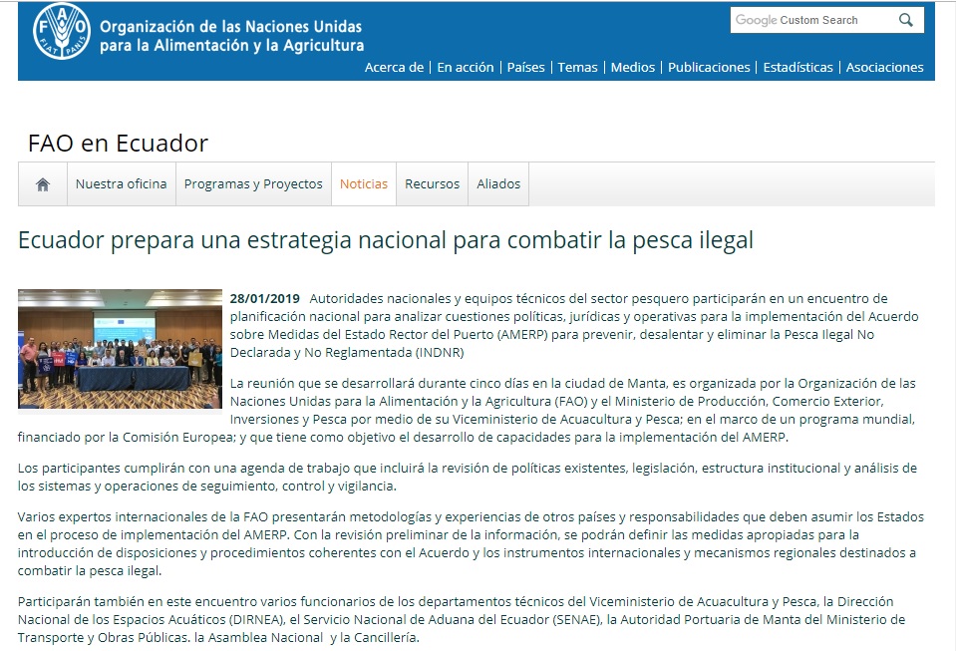Open the Acerca de menu
This screenshot has height=651, width=956.
394,68
